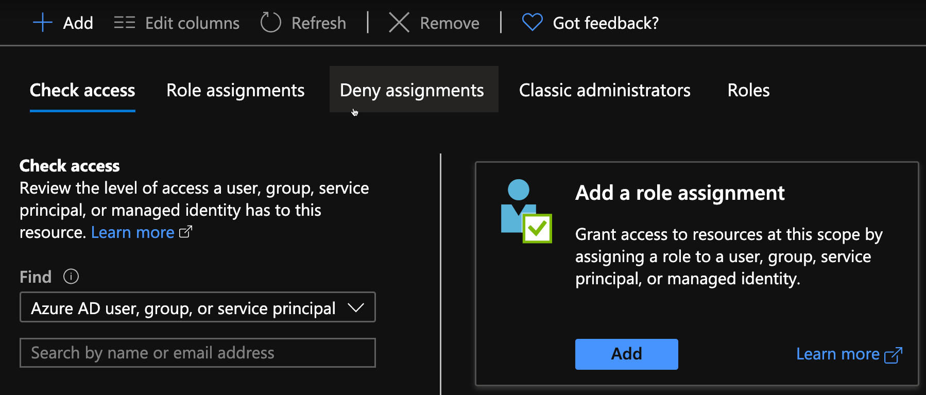Switch to the Role assignments tab
926x395 pixels.
pyautogui.click(x=235, y=91)
